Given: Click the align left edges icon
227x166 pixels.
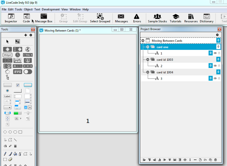Looking at the screenshot, I should (x=144, y=160).
